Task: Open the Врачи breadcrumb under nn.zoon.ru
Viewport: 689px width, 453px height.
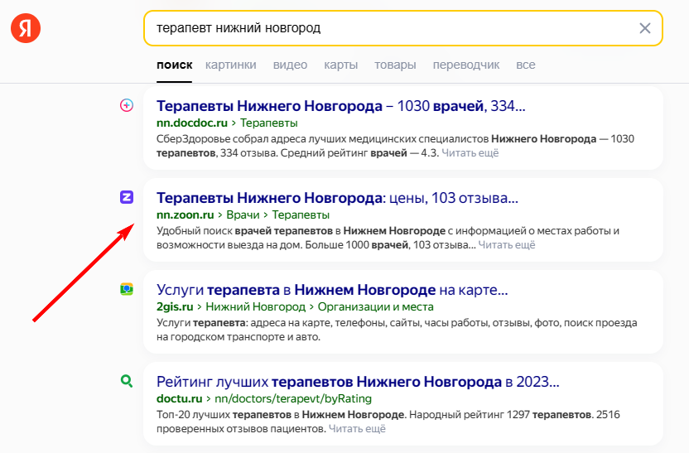Action: [x=243, y=214]
